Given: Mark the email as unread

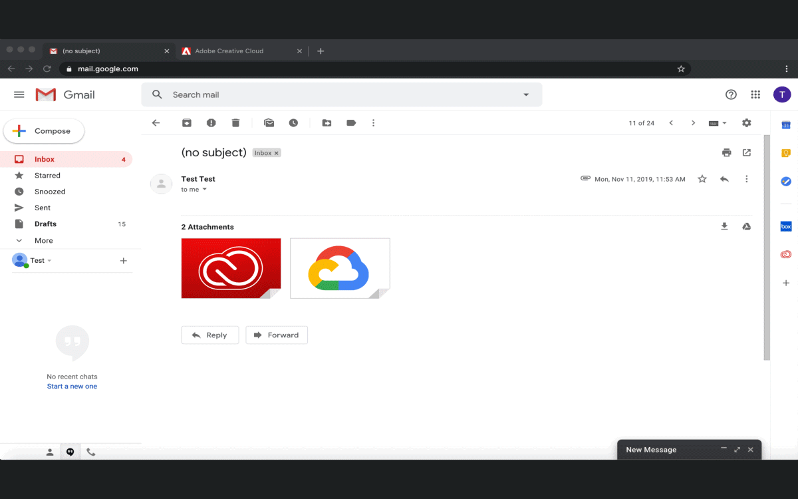Looking at the screenshot, I should pos(269,123).
